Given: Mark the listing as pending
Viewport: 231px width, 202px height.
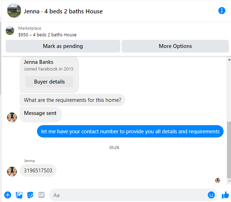Looking at the screenshot, I should coord(63,46).
